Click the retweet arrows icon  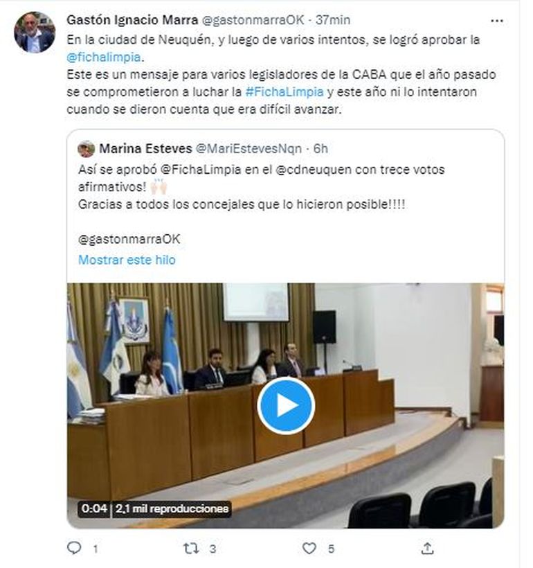191,549
